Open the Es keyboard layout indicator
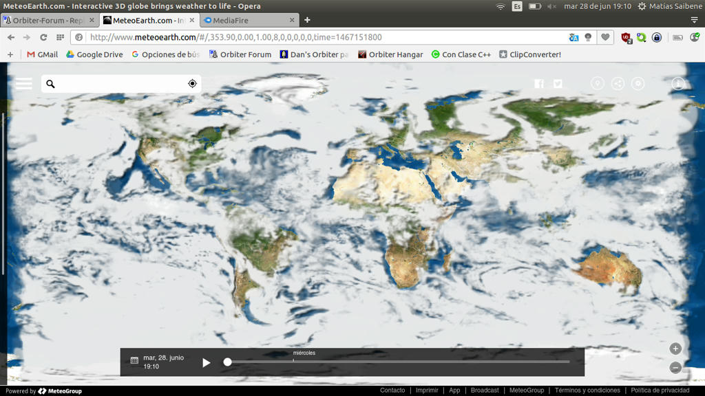705x396 pixels. tap(517, 6)
